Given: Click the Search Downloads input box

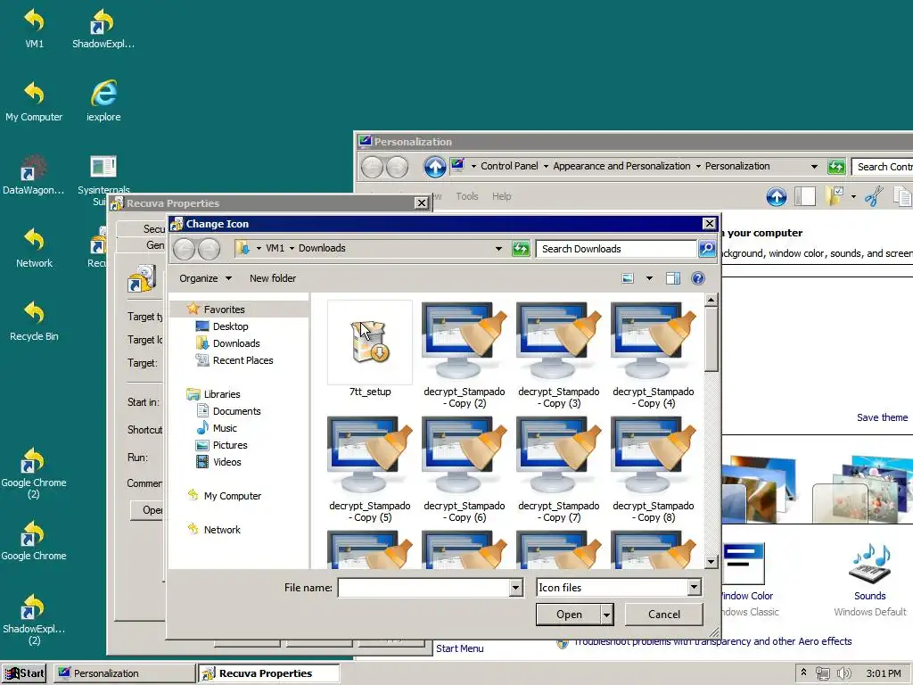Looking at the screenshot, I should (x=617, y=249).
